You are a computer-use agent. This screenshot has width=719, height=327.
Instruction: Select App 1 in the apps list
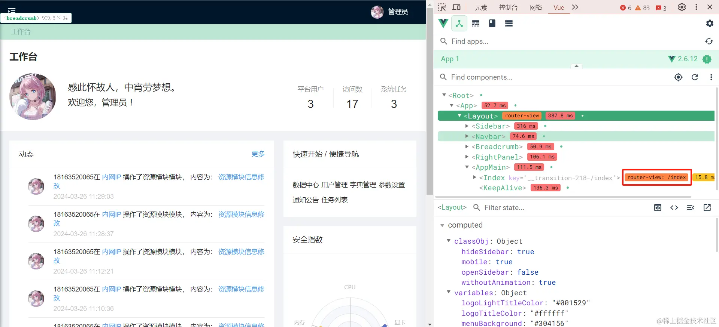point(576,59)
